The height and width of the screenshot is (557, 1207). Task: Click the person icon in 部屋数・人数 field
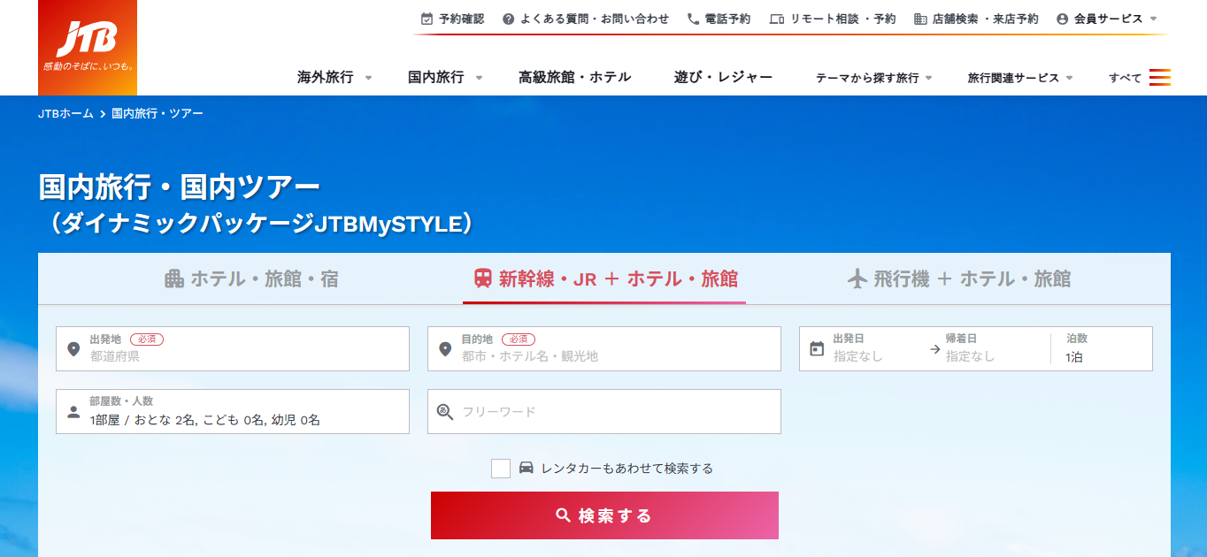[74, 412]
